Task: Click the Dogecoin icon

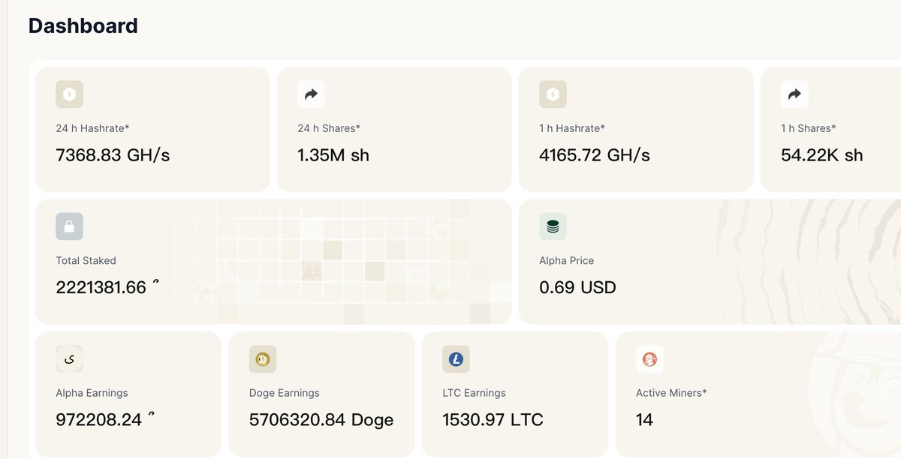Action: [263, 359]
